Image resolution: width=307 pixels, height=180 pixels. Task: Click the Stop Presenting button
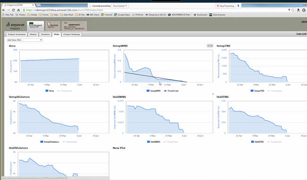225,6
